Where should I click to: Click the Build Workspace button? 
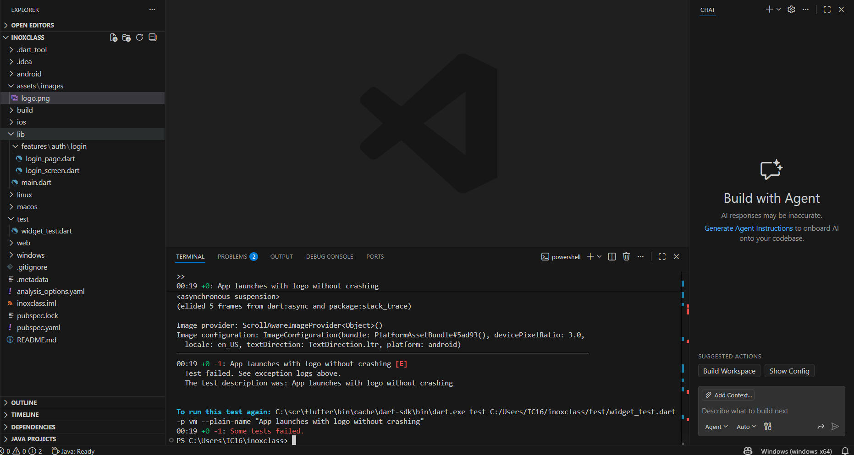(729, 371)
